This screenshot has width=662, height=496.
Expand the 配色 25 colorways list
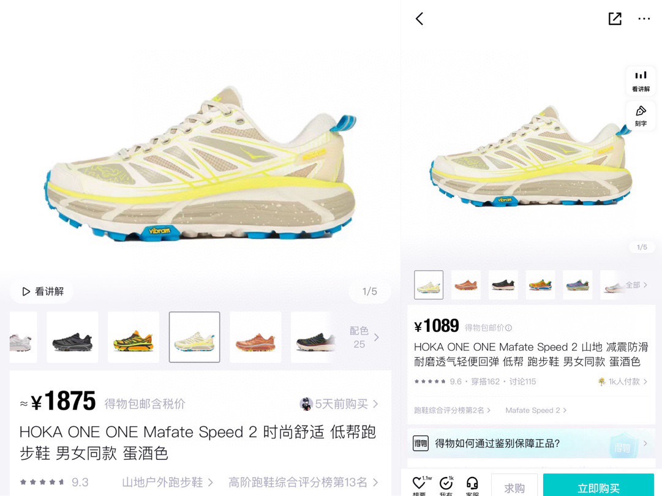coord(364,337)
